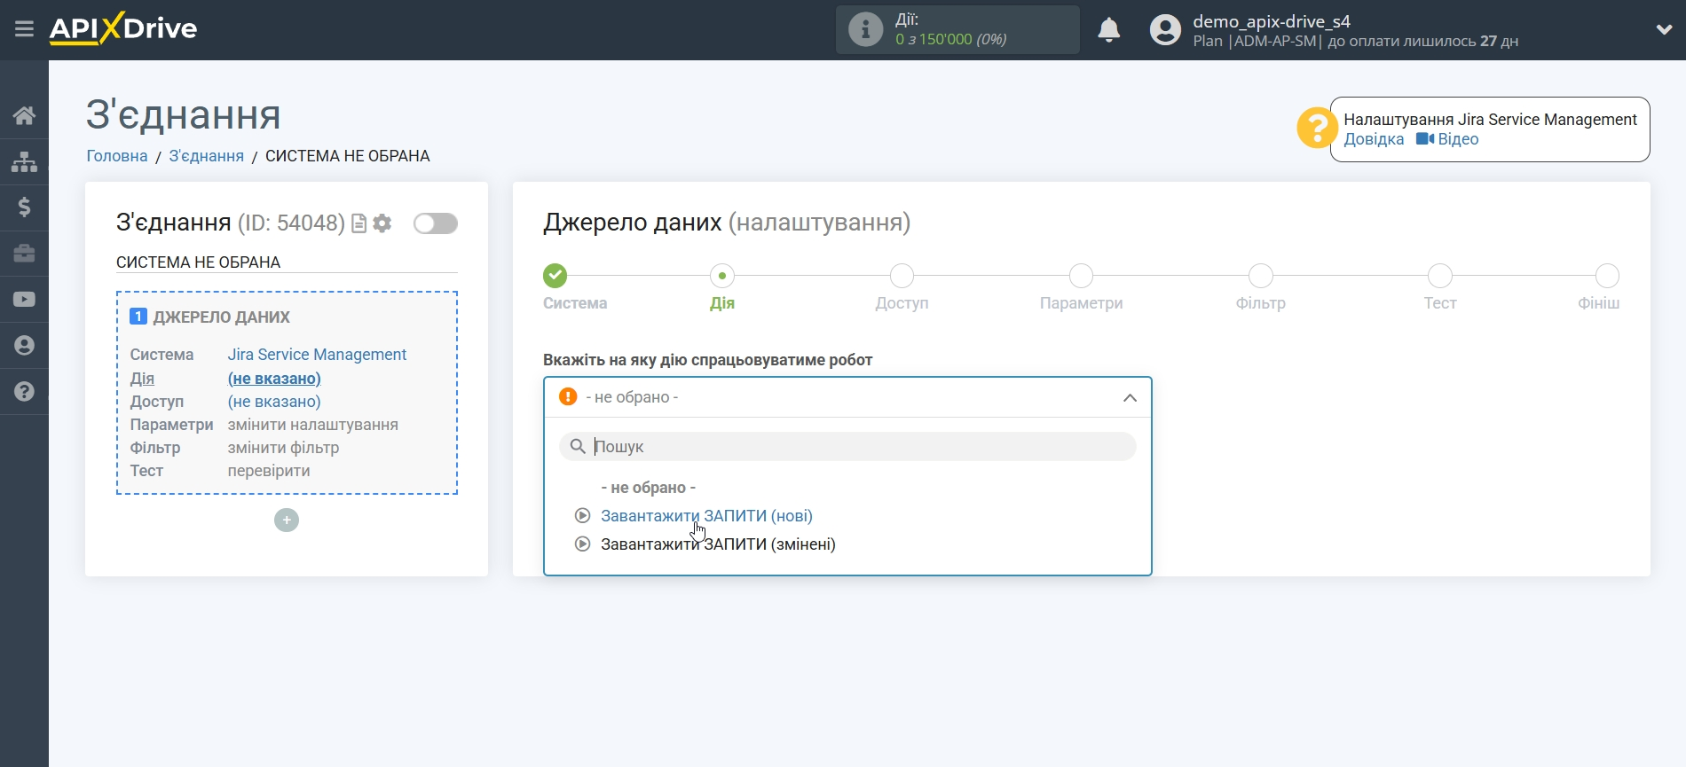This screenshot has width=1686, height=767.
Task: Open the Відео tutorial link
Action: [x=1447, y=139]
